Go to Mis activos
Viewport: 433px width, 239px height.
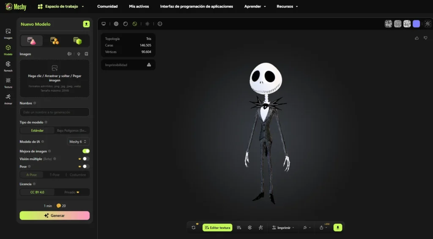139,7
